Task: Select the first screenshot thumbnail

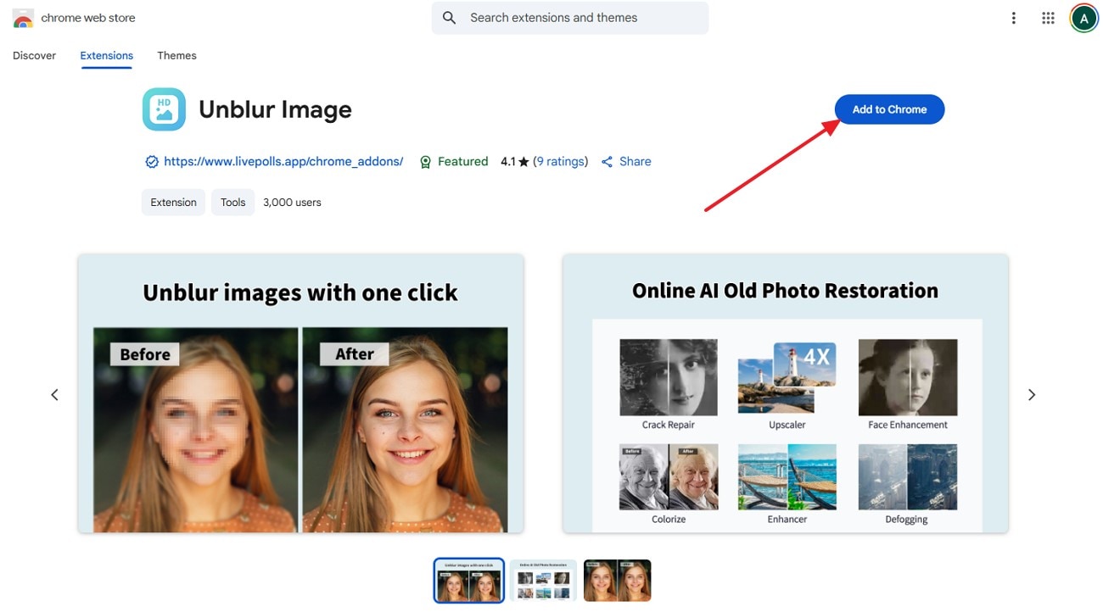Action: (469, 581)
